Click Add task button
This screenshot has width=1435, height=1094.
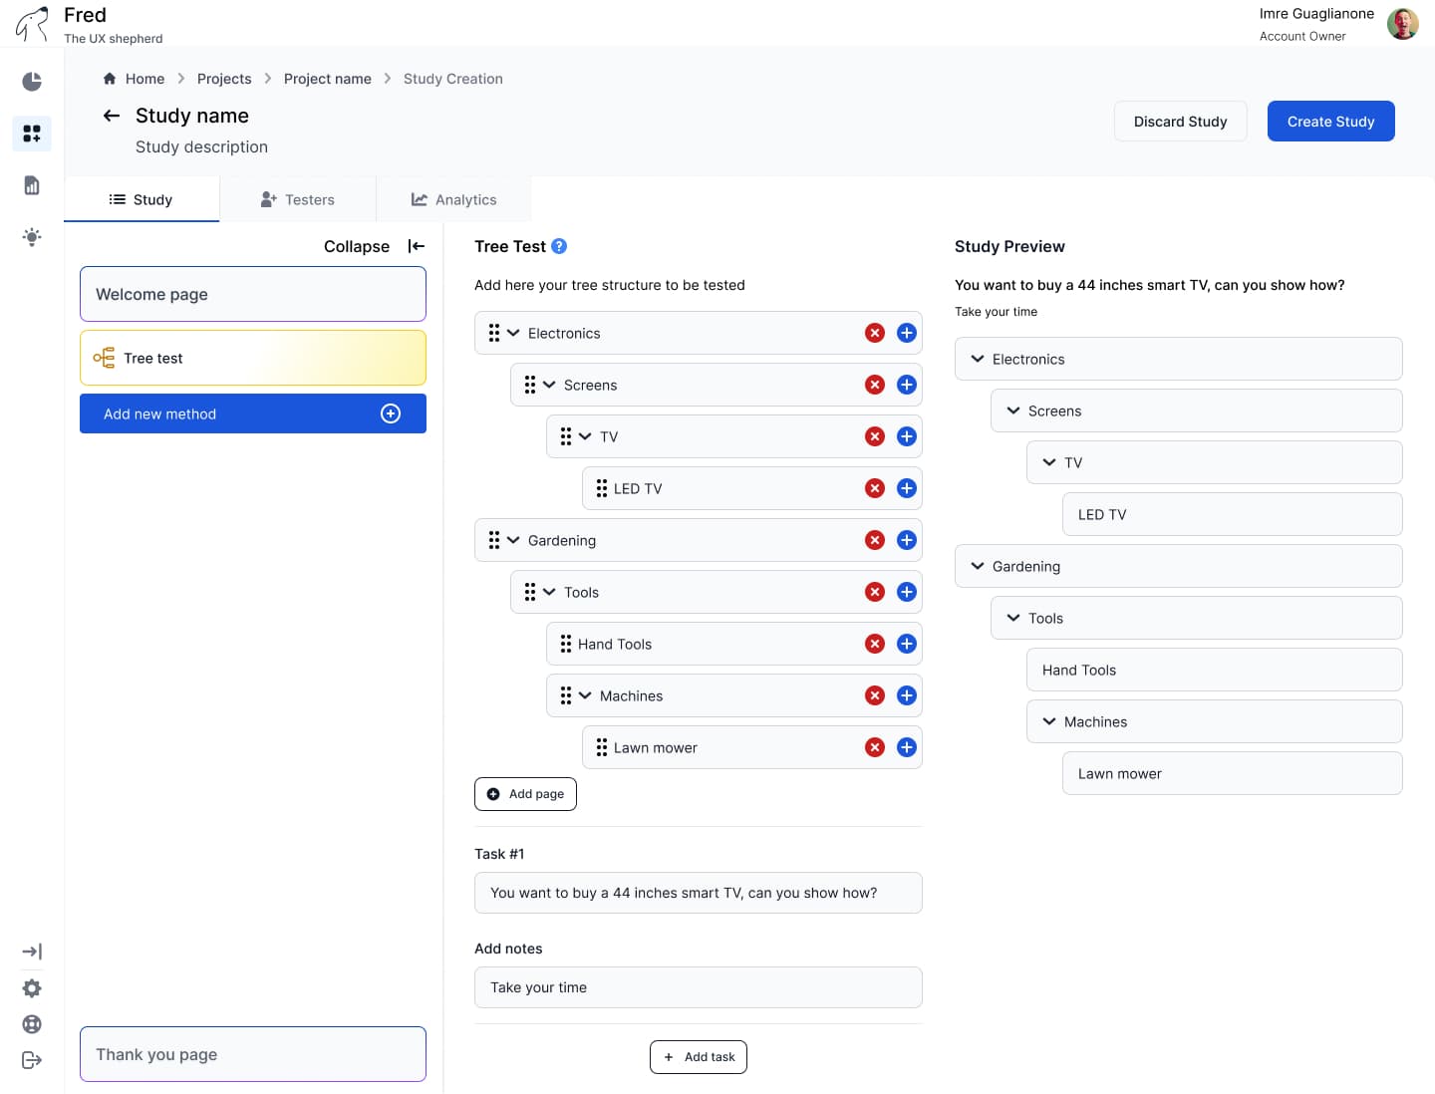pos(699,1057)
